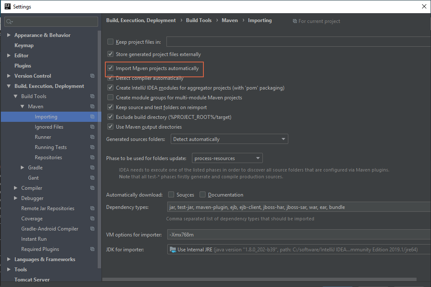The image size is (431, 287).
Task: Enable Create module groups for multi-module projects
Action: pos(110,97)
